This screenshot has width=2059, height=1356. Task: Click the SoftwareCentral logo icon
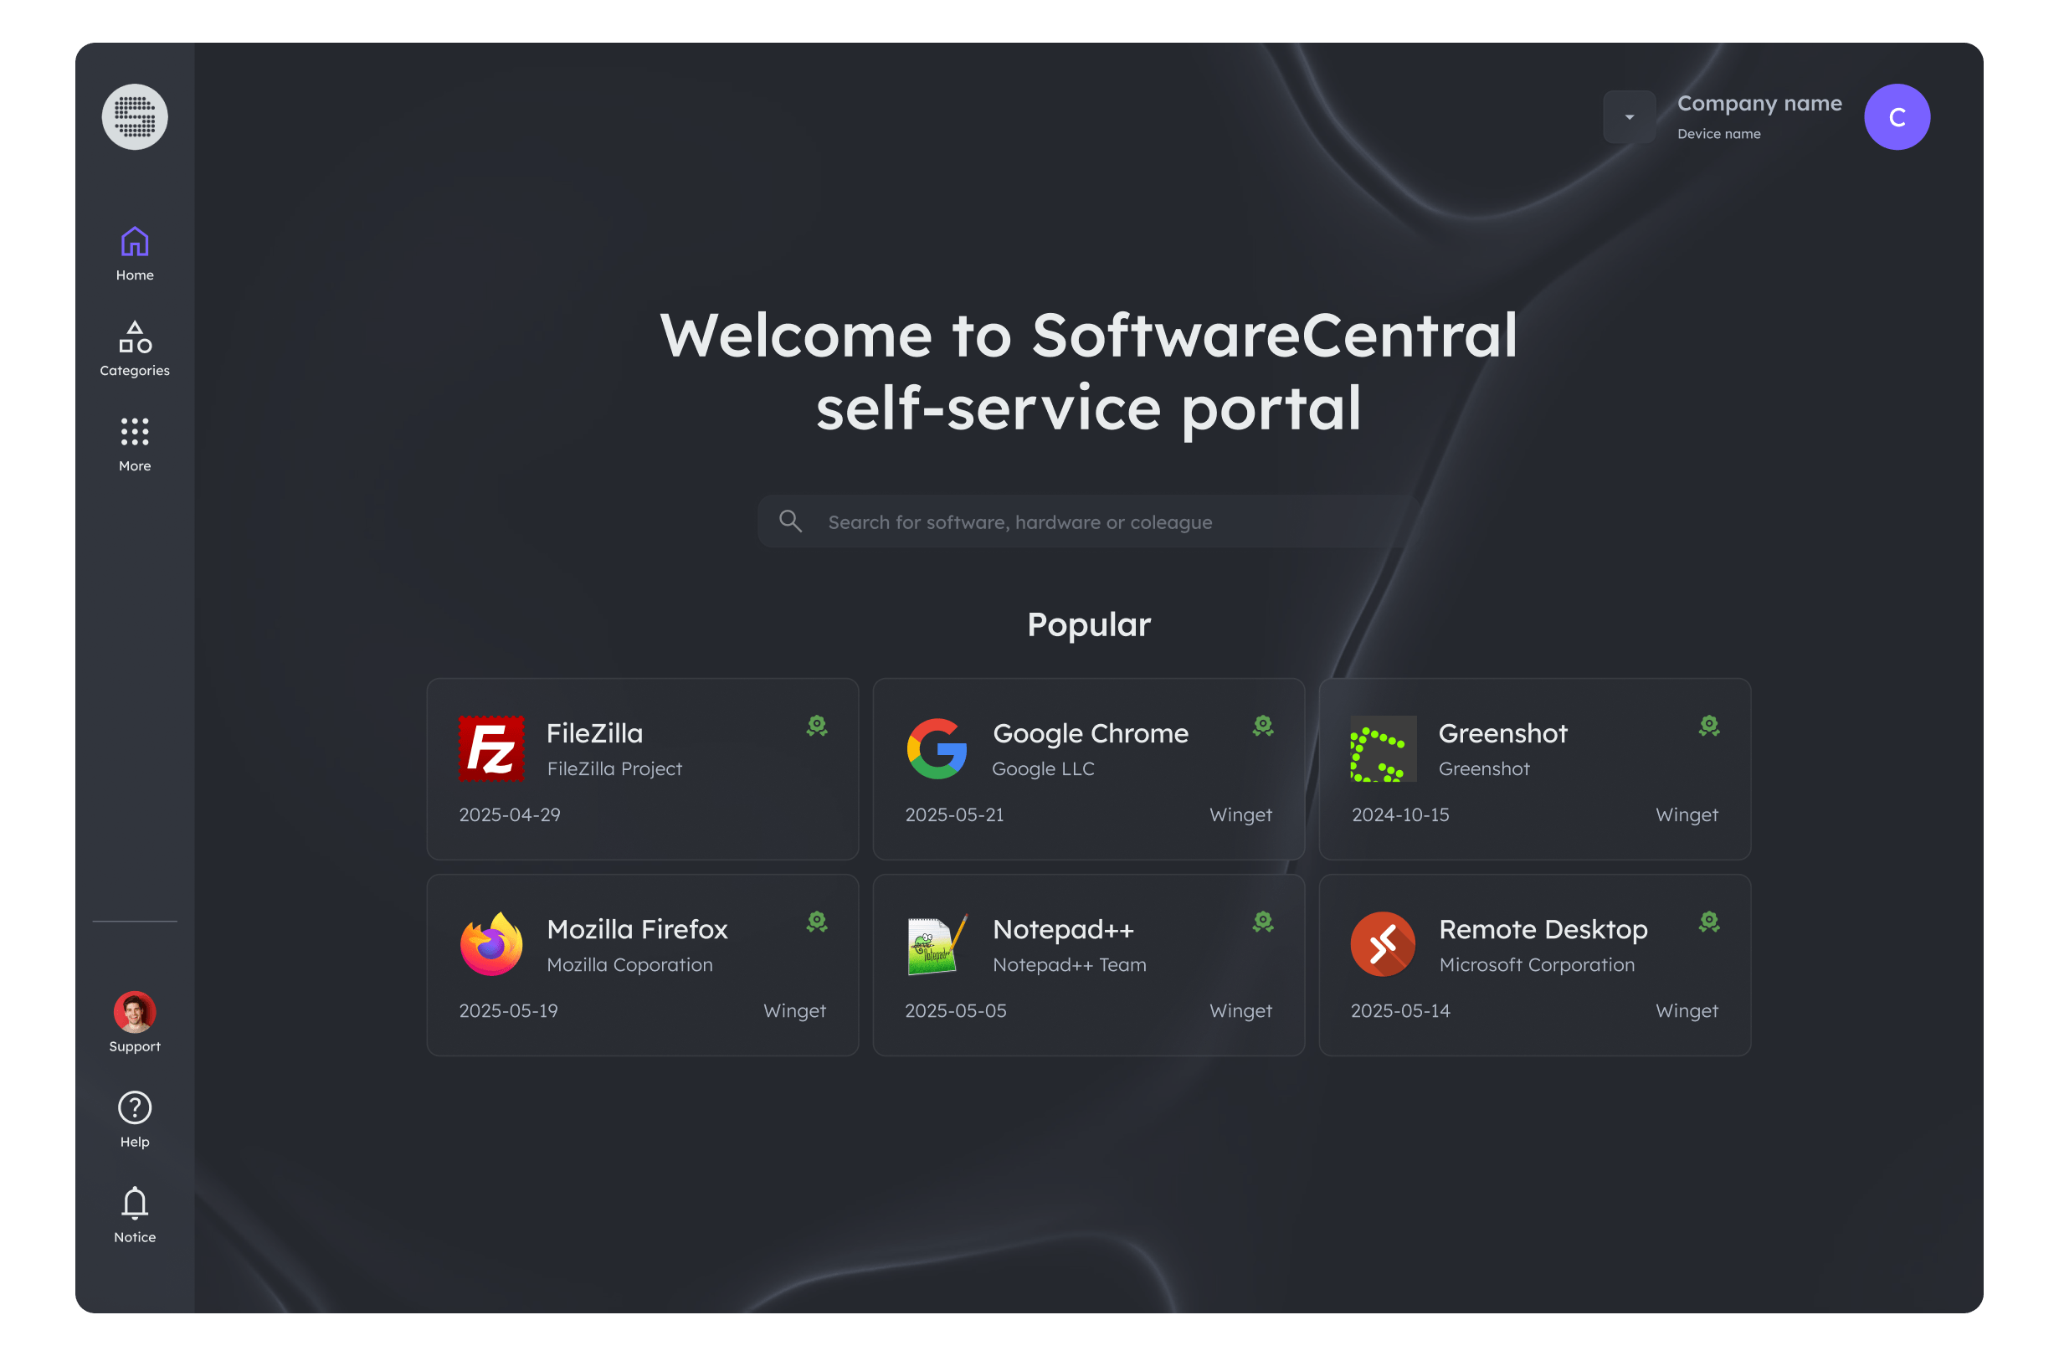tap(134, 117)
